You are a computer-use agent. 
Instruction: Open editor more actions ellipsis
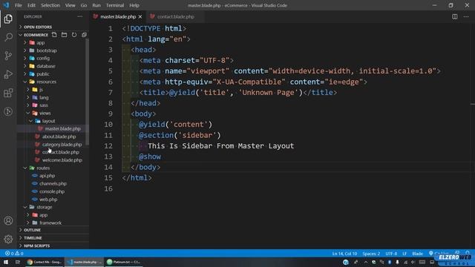click(x=466, y=16)
